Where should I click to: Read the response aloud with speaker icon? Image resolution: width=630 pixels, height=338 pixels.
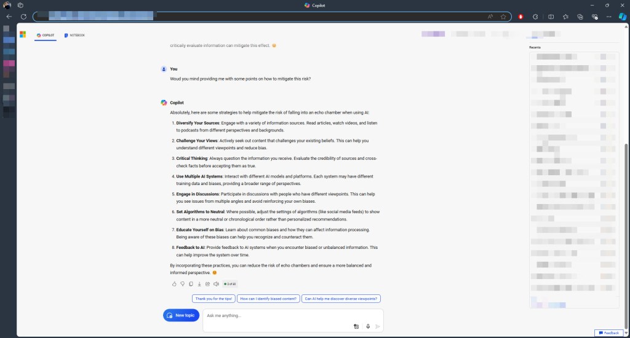[x=216, y=284]
